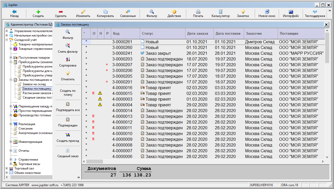Click the Печать printer icon
The height and width of the screenshot is (189, 334).
click(198, 12)
